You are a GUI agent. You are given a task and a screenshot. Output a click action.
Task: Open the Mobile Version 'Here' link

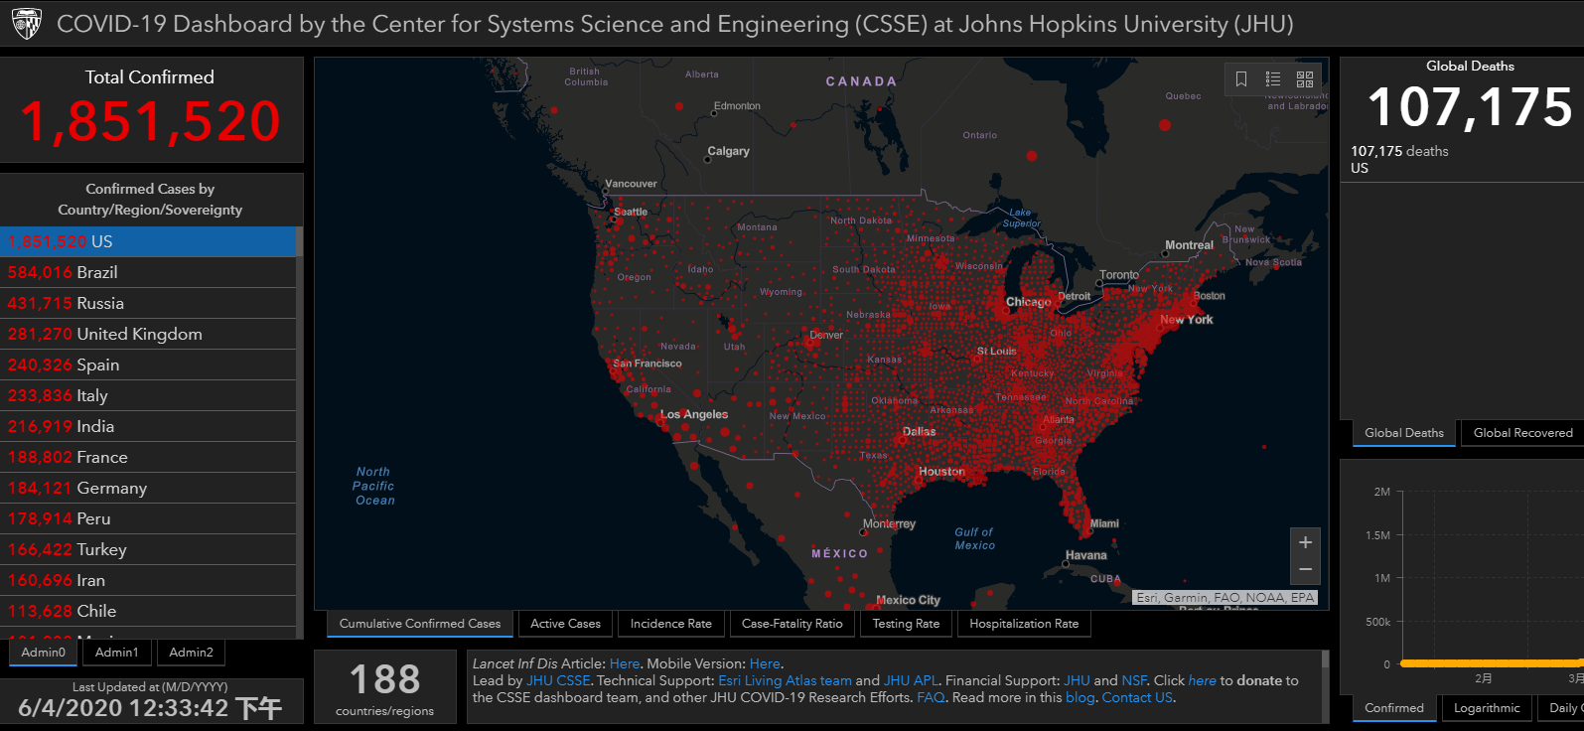pos(765,663)
